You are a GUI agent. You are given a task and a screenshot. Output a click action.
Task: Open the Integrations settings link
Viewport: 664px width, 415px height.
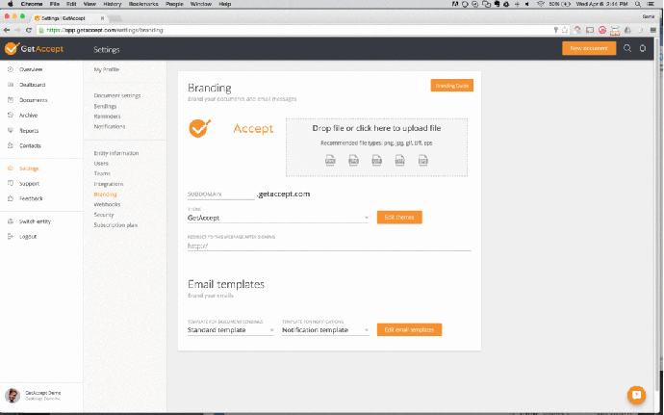click(x=109, y=184)
